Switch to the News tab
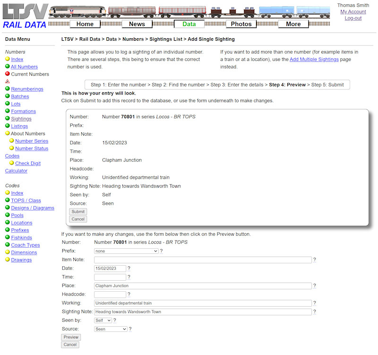The height and width of the screenshot is (355, 378). (x=137, y=24)
